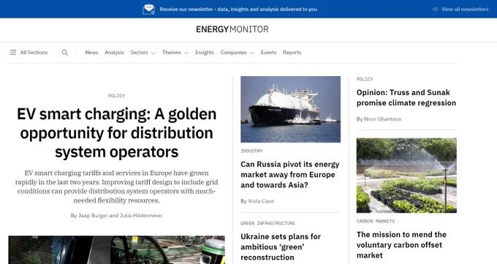Click the Policy tag above Truss opinion
Image resolution: width=497 pixels, height=264 pixels.
365,79
